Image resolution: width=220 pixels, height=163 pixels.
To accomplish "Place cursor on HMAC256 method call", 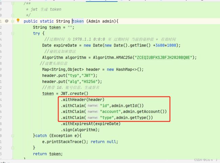I will point(124,57).
